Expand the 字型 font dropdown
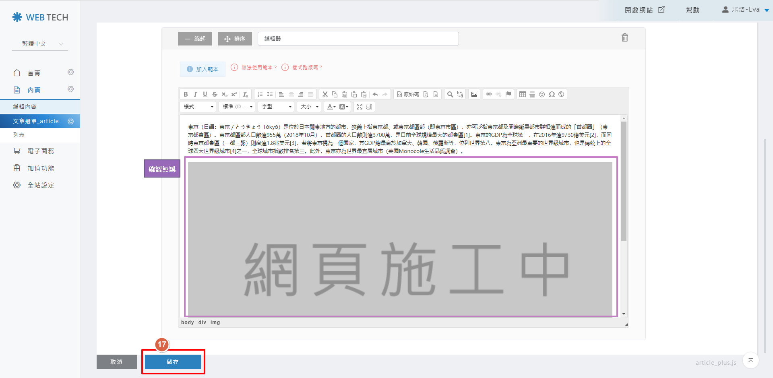 coord(277,107)
